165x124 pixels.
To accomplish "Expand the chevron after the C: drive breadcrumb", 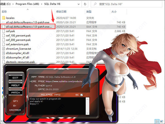I will [13, 4].
